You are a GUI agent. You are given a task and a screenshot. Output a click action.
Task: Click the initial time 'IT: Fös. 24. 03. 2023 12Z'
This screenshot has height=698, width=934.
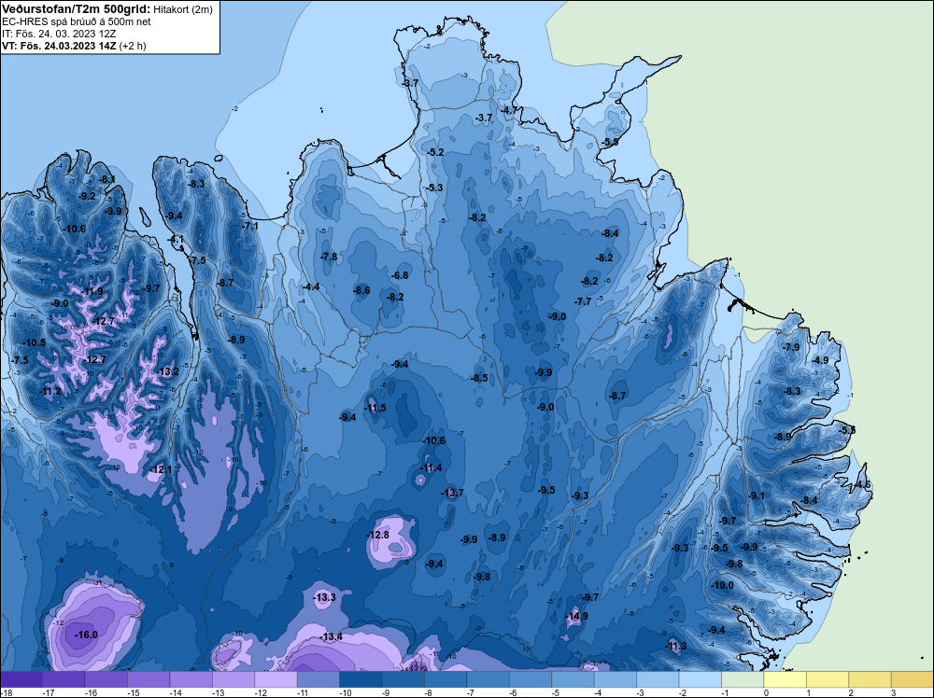(59, 34)
